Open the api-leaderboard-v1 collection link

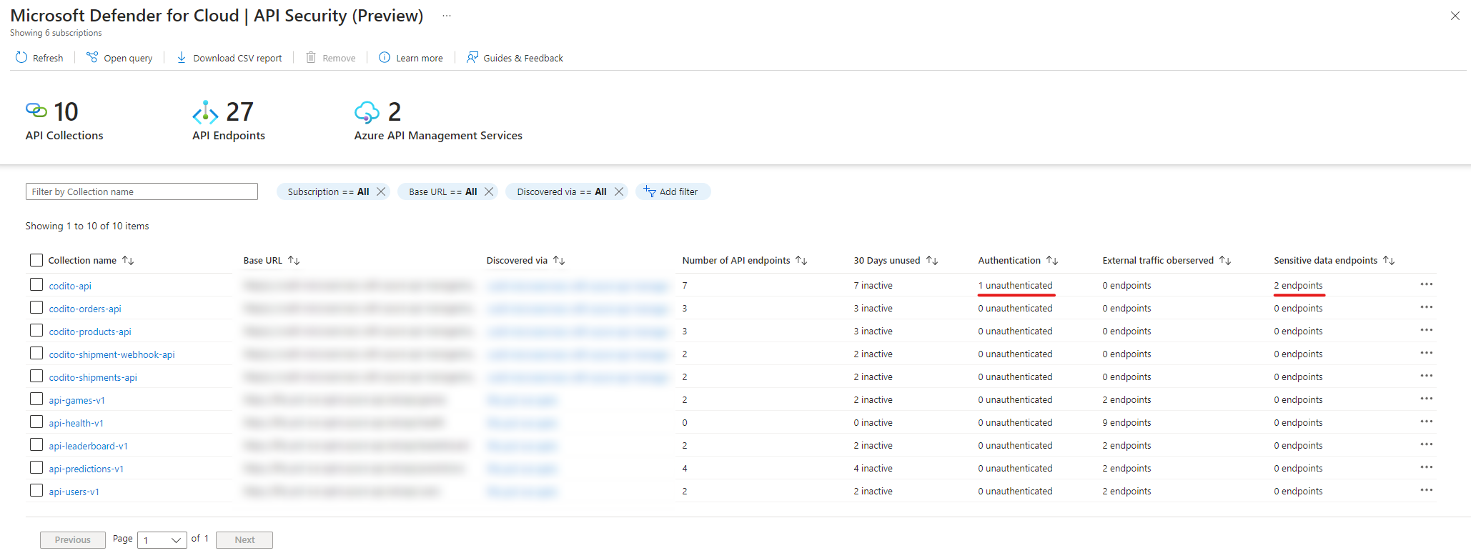click(88, 446)
